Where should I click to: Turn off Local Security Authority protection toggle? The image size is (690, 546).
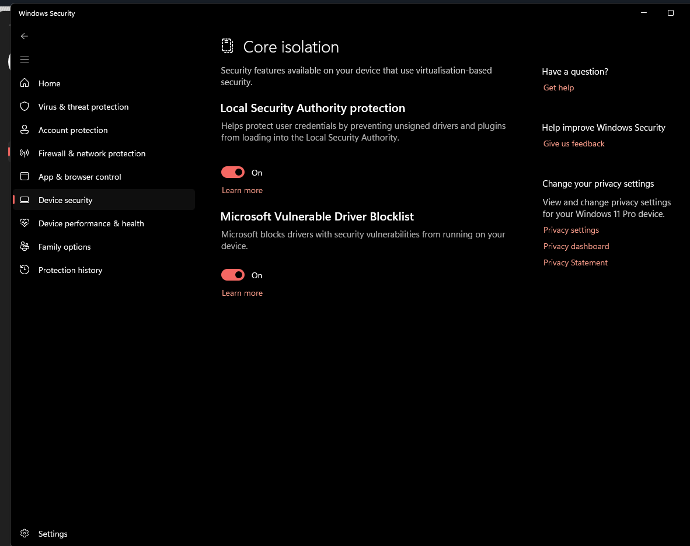pyautogui.click(x=233, y=172)
